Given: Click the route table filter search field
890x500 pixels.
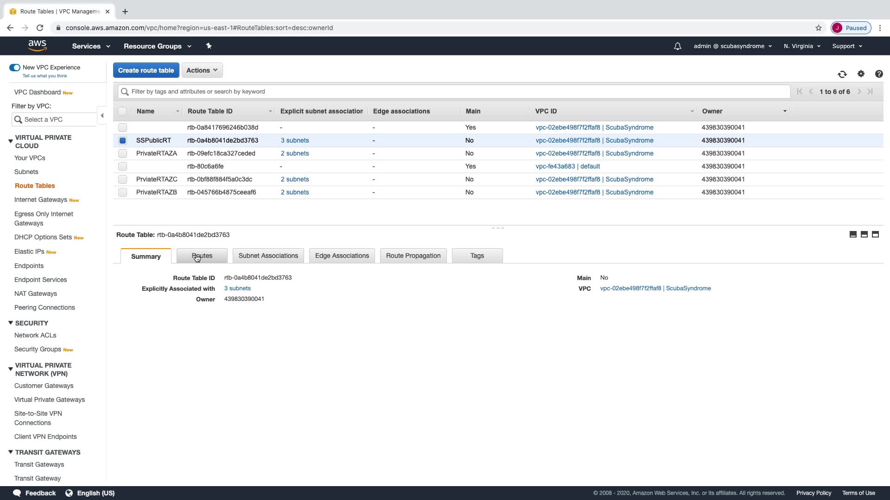Looking at the screenshot, I should click(454, 92).
